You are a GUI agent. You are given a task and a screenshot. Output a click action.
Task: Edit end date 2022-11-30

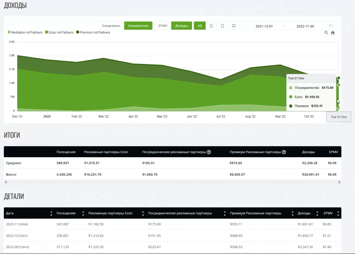point(305,26)
